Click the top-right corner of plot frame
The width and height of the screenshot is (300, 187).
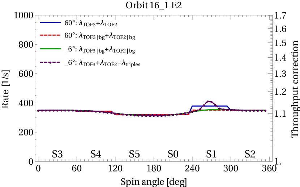[x=272, y=15]
